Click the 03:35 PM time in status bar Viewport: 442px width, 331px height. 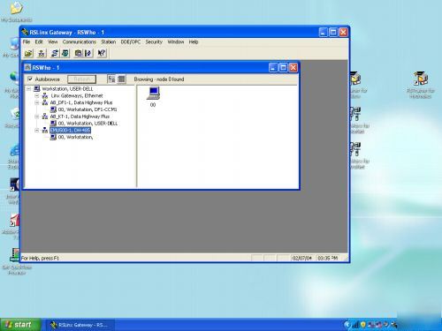pos(328,258)
